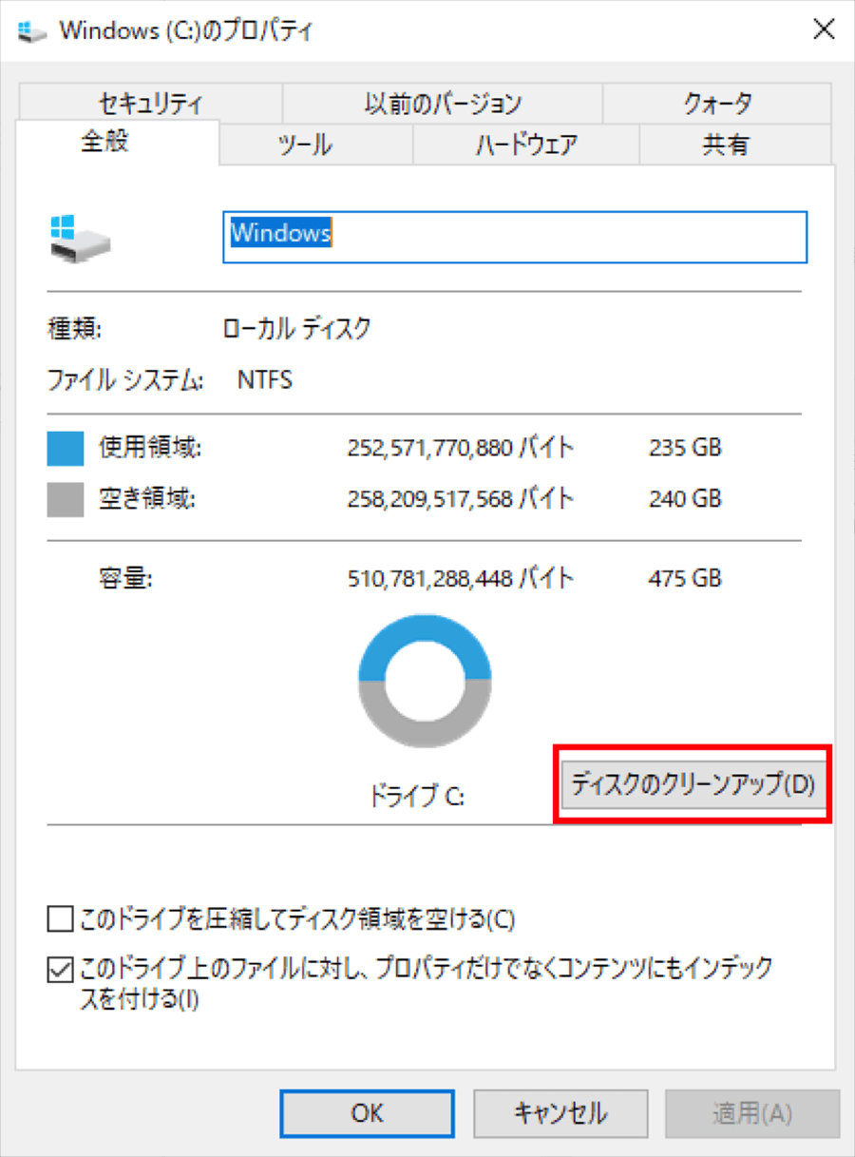Click the 容量: label

coord(126,578)
